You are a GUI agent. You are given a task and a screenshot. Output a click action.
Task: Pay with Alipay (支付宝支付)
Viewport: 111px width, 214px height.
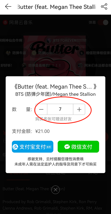(x=33, y=147)
